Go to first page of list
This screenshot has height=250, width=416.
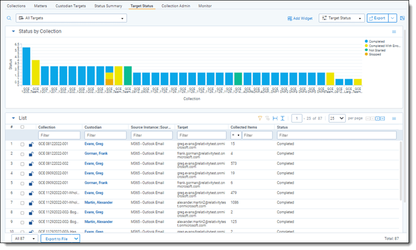point(368,118)
